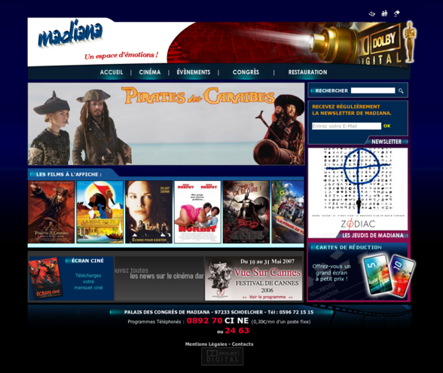Open the Pirates des Caraïbes banner
This screenshot has width=443, height=373.
(166, 124)
